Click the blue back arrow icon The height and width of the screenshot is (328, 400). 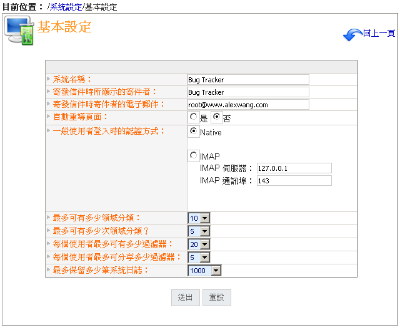352,34
